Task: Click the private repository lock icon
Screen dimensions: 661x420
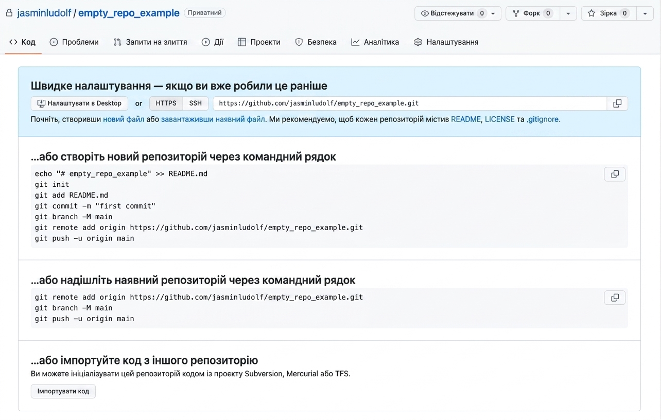Action: click(x=9, y=13)
